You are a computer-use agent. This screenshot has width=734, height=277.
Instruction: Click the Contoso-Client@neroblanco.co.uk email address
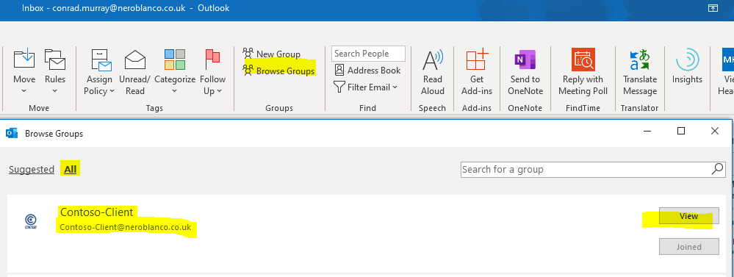[x=126, y=227]
